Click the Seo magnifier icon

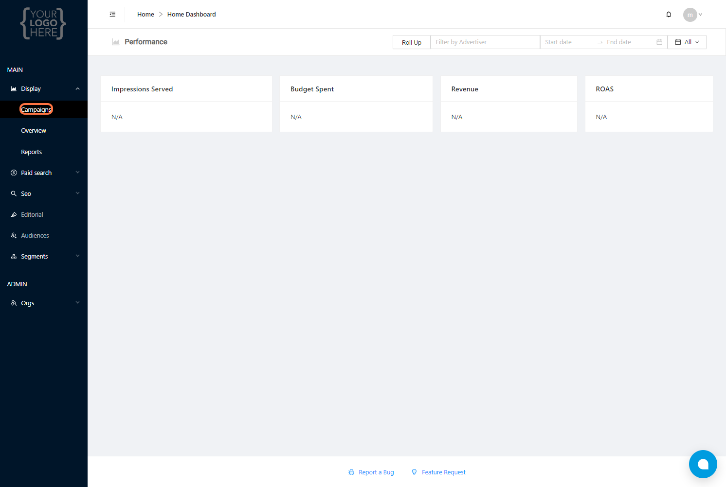click(x=14, y=194)
